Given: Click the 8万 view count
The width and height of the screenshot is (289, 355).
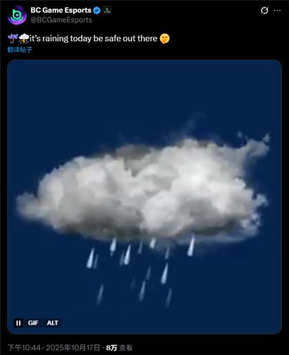Looking at the screenshot, I should click(112, 347).
